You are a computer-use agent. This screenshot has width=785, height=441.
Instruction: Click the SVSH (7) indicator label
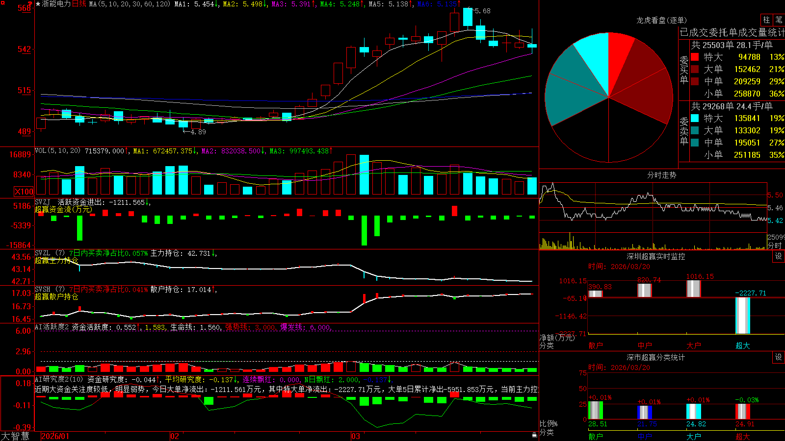50,290
